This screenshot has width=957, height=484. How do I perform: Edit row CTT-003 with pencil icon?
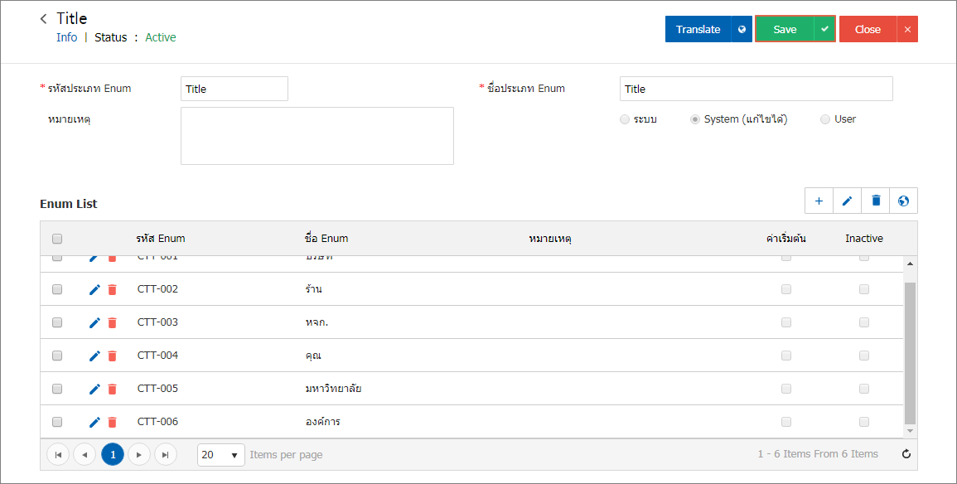(94, 322)
